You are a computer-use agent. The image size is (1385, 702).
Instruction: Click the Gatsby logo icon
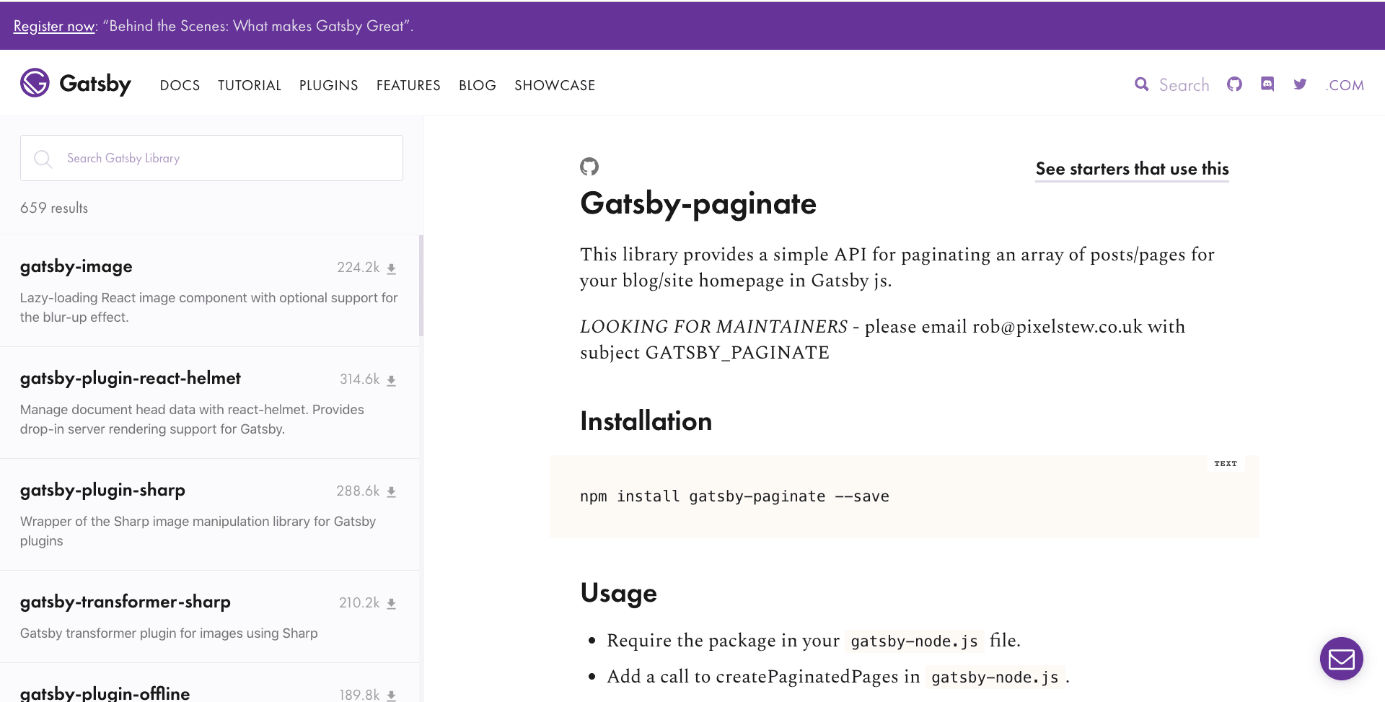click(x=35, y=83)
